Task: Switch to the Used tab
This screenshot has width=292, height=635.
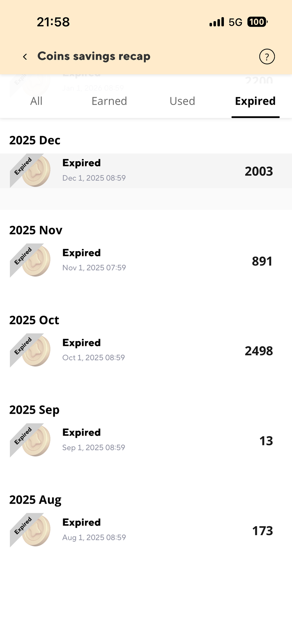Action: point(182,101)
